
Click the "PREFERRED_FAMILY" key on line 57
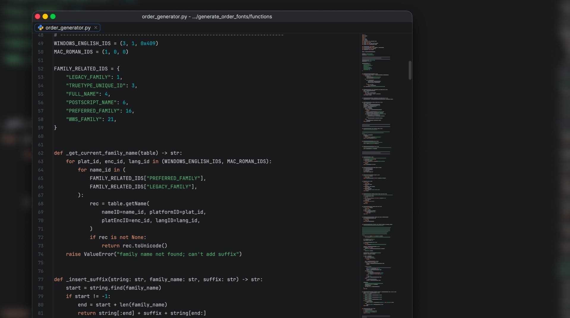click(93, 111)
